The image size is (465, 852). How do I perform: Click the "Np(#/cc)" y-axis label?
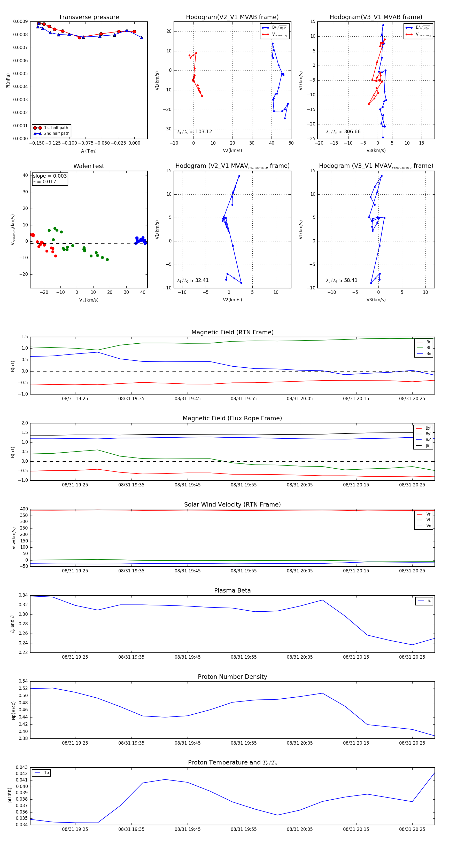(x=14, y=711)
